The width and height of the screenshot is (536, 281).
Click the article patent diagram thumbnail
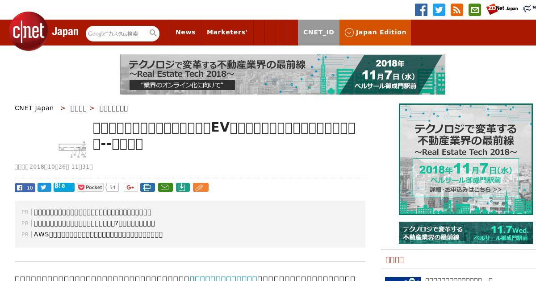[x=72, y=150]
